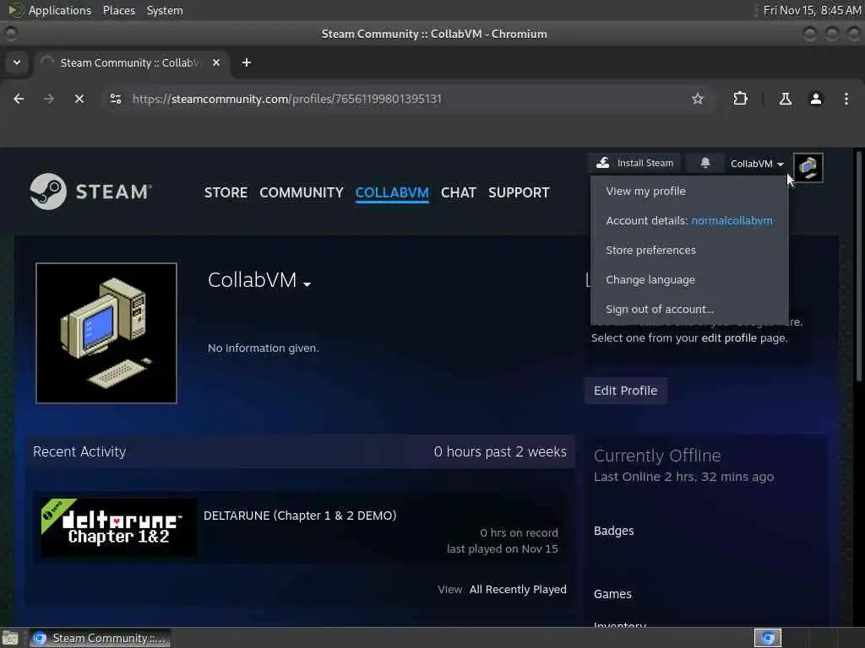The image size is (865, 648).
Task: Open the Chrome Labs flask icon
Action: (785, 99)
